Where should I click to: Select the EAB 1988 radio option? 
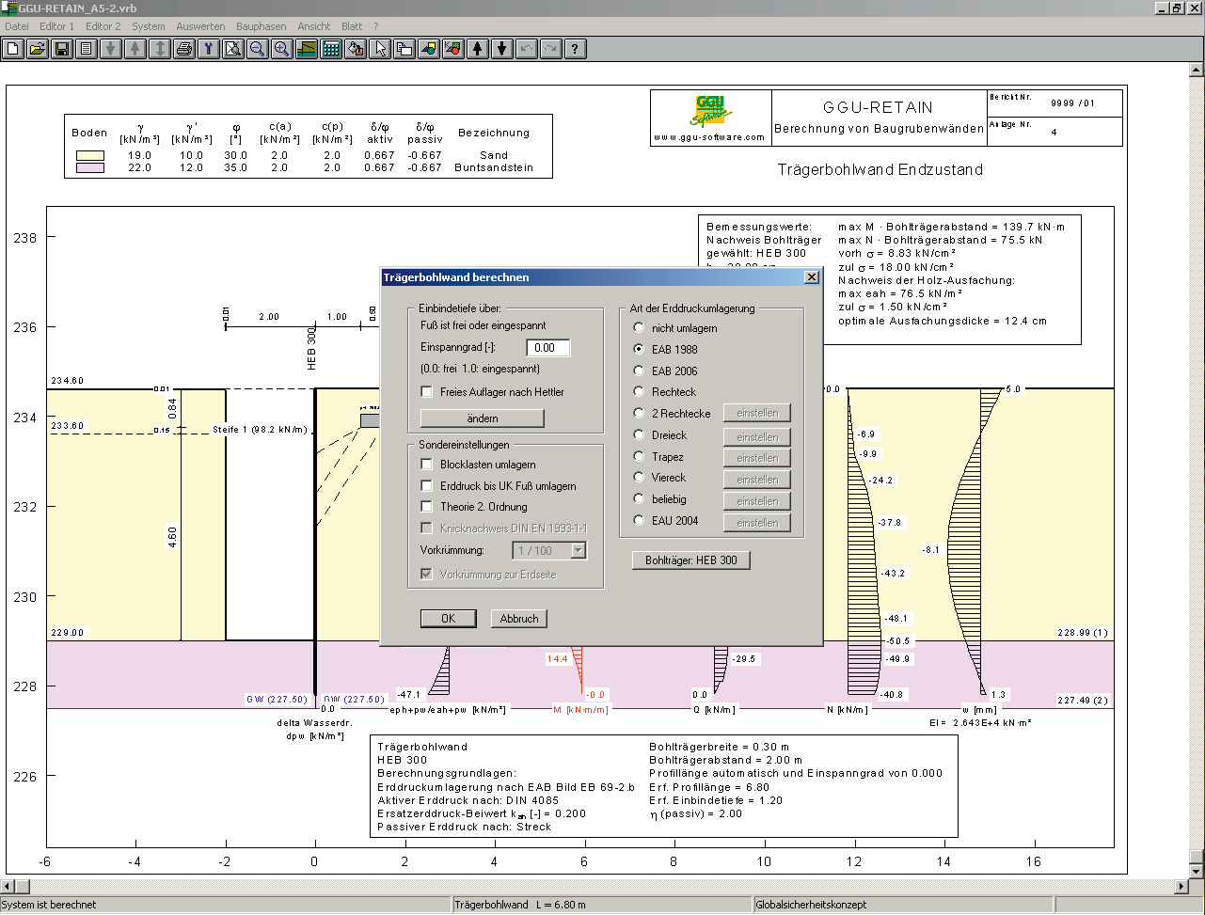640,349
